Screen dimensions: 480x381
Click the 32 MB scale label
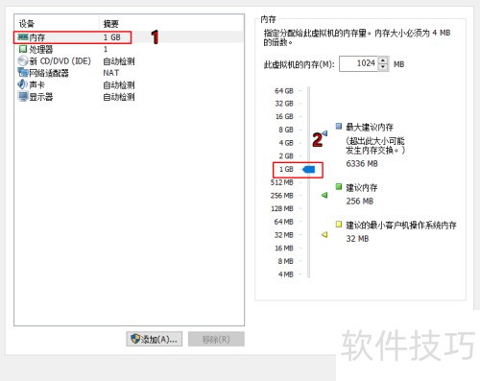tap(284, 235)
